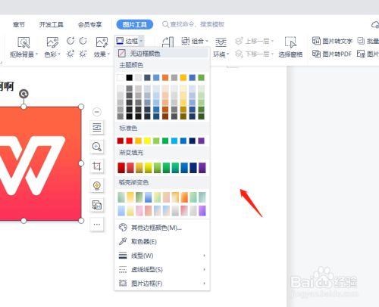Pick the bright red standard color swatch
Screen dimensions: 379x307
coord(130,141)
